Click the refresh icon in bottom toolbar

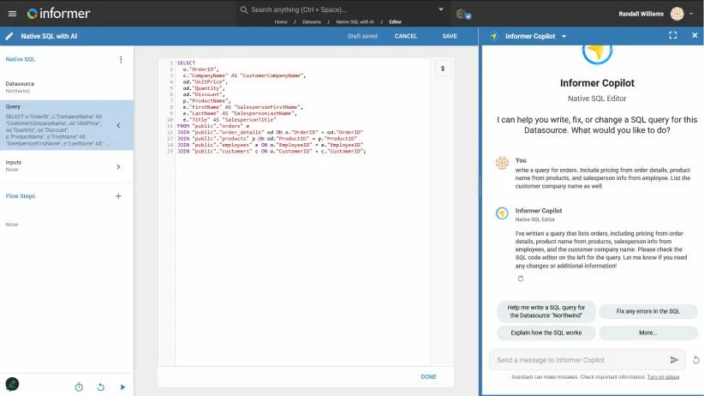click(100, 387)
